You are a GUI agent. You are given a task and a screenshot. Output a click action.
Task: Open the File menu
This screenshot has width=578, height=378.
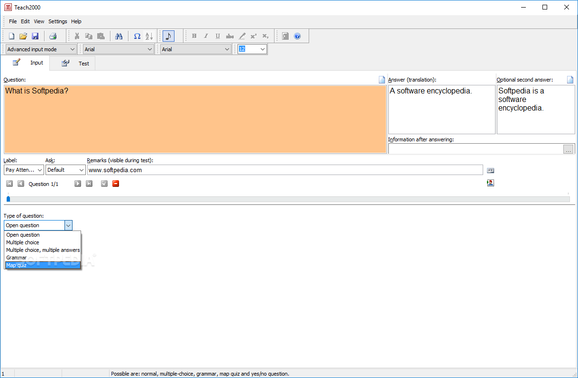pos(13,21)
